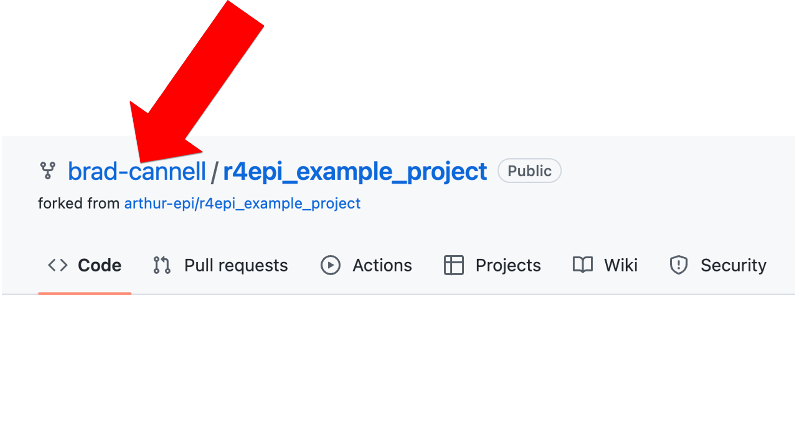
Task: Click the Wiki open-book icon
Action: [583, 265]
